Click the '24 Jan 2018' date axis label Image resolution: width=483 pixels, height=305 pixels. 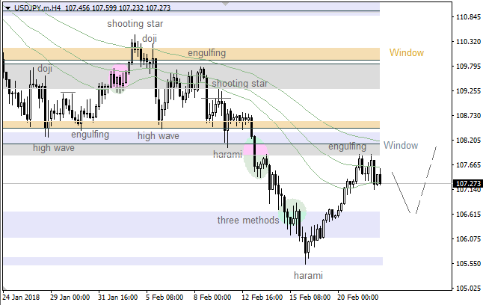23,296
